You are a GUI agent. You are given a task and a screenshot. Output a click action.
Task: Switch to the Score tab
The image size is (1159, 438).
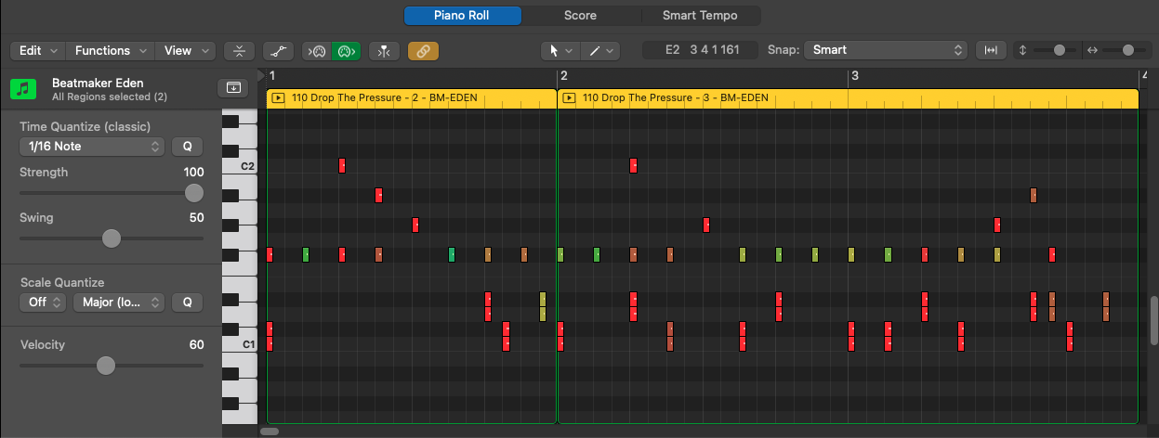580,16
